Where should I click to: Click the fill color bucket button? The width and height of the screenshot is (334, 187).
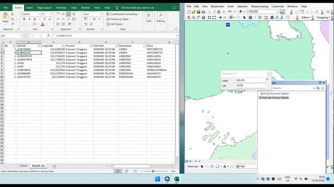point(34,24)
